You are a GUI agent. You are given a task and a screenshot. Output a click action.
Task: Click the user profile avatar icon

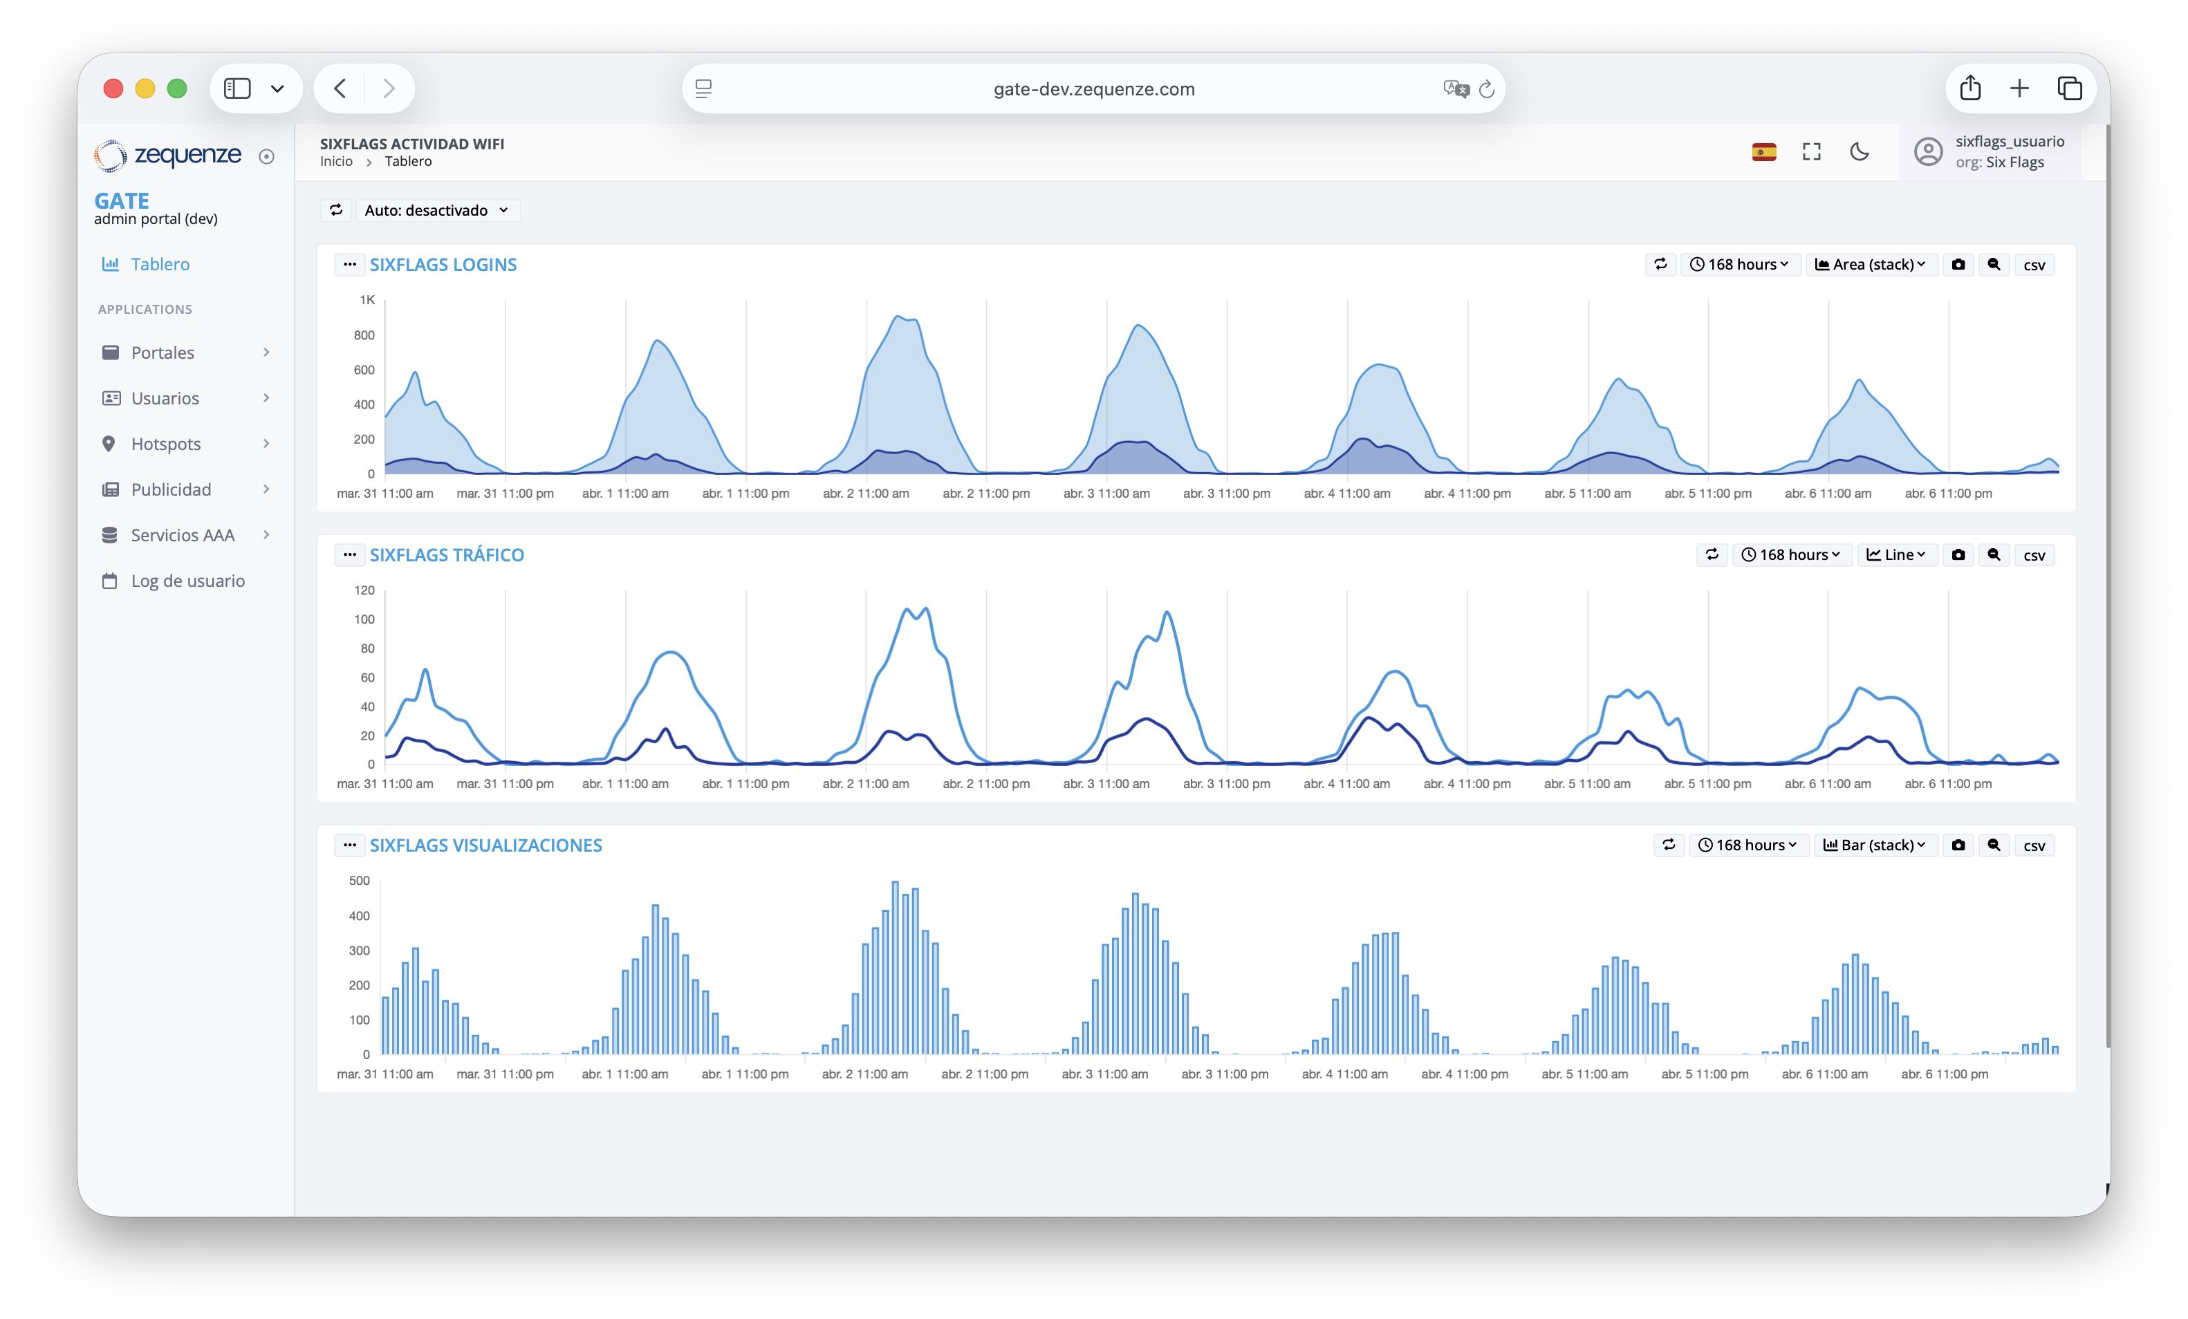[1928, 152]
